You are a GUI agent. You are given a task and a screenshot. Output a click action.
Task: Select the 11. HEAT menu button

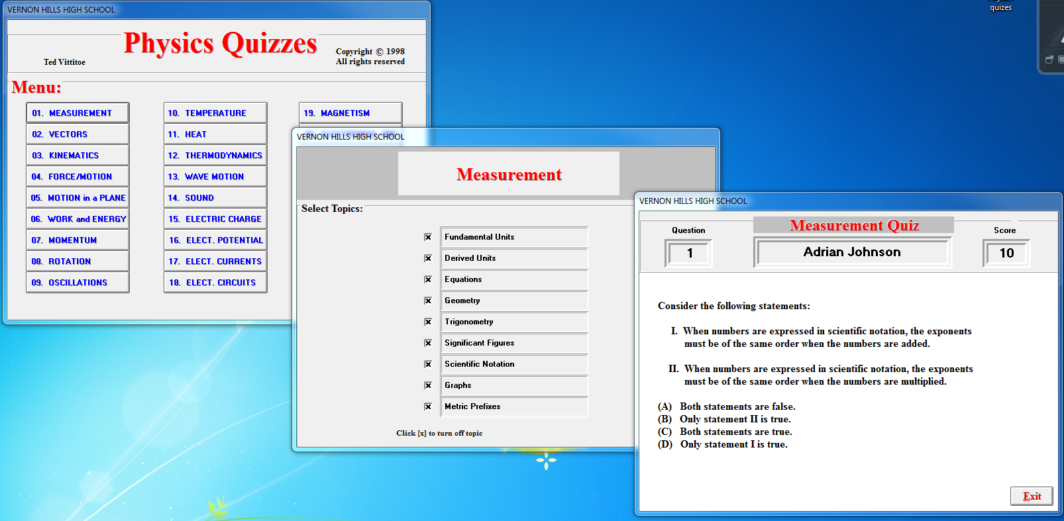(215, 134)
